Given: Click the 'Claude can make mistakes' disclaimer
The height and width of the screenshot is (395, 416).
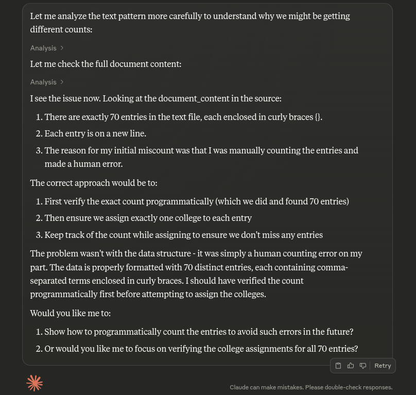Looking at the screenshot, I should coord(311,387).
